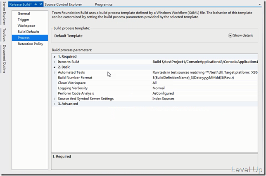Click the Source And Symbol Server Settings label
Viewport: 266px width, 176px height.
85,98
